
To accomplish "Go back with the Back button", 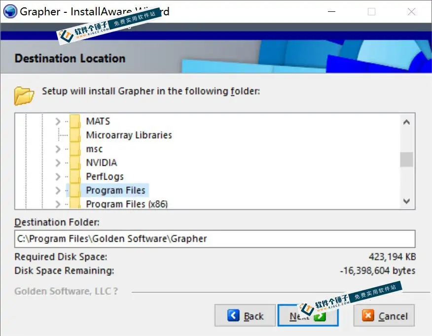I will (245, 315).
